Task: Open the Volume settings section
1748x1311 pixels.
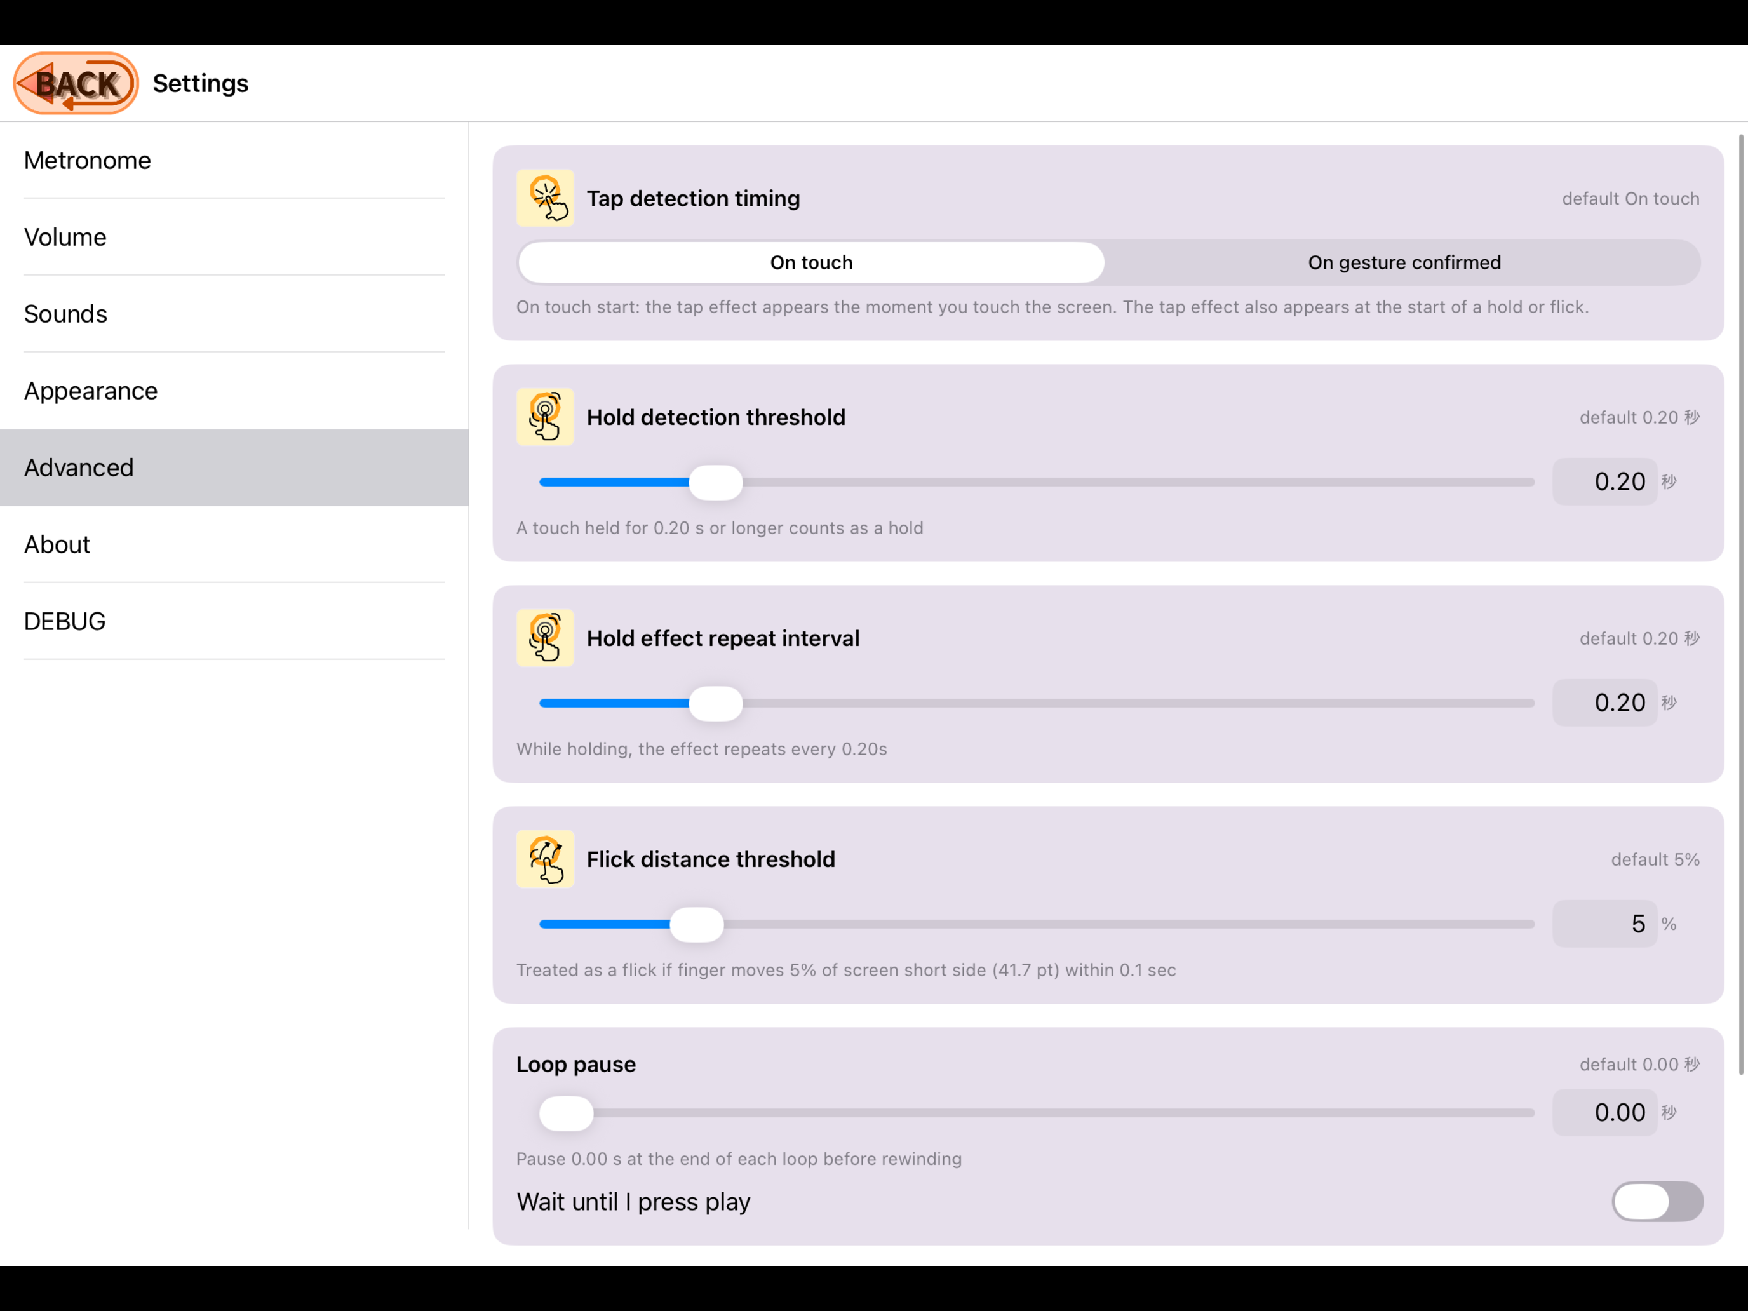Action: [x=234, y=237]
